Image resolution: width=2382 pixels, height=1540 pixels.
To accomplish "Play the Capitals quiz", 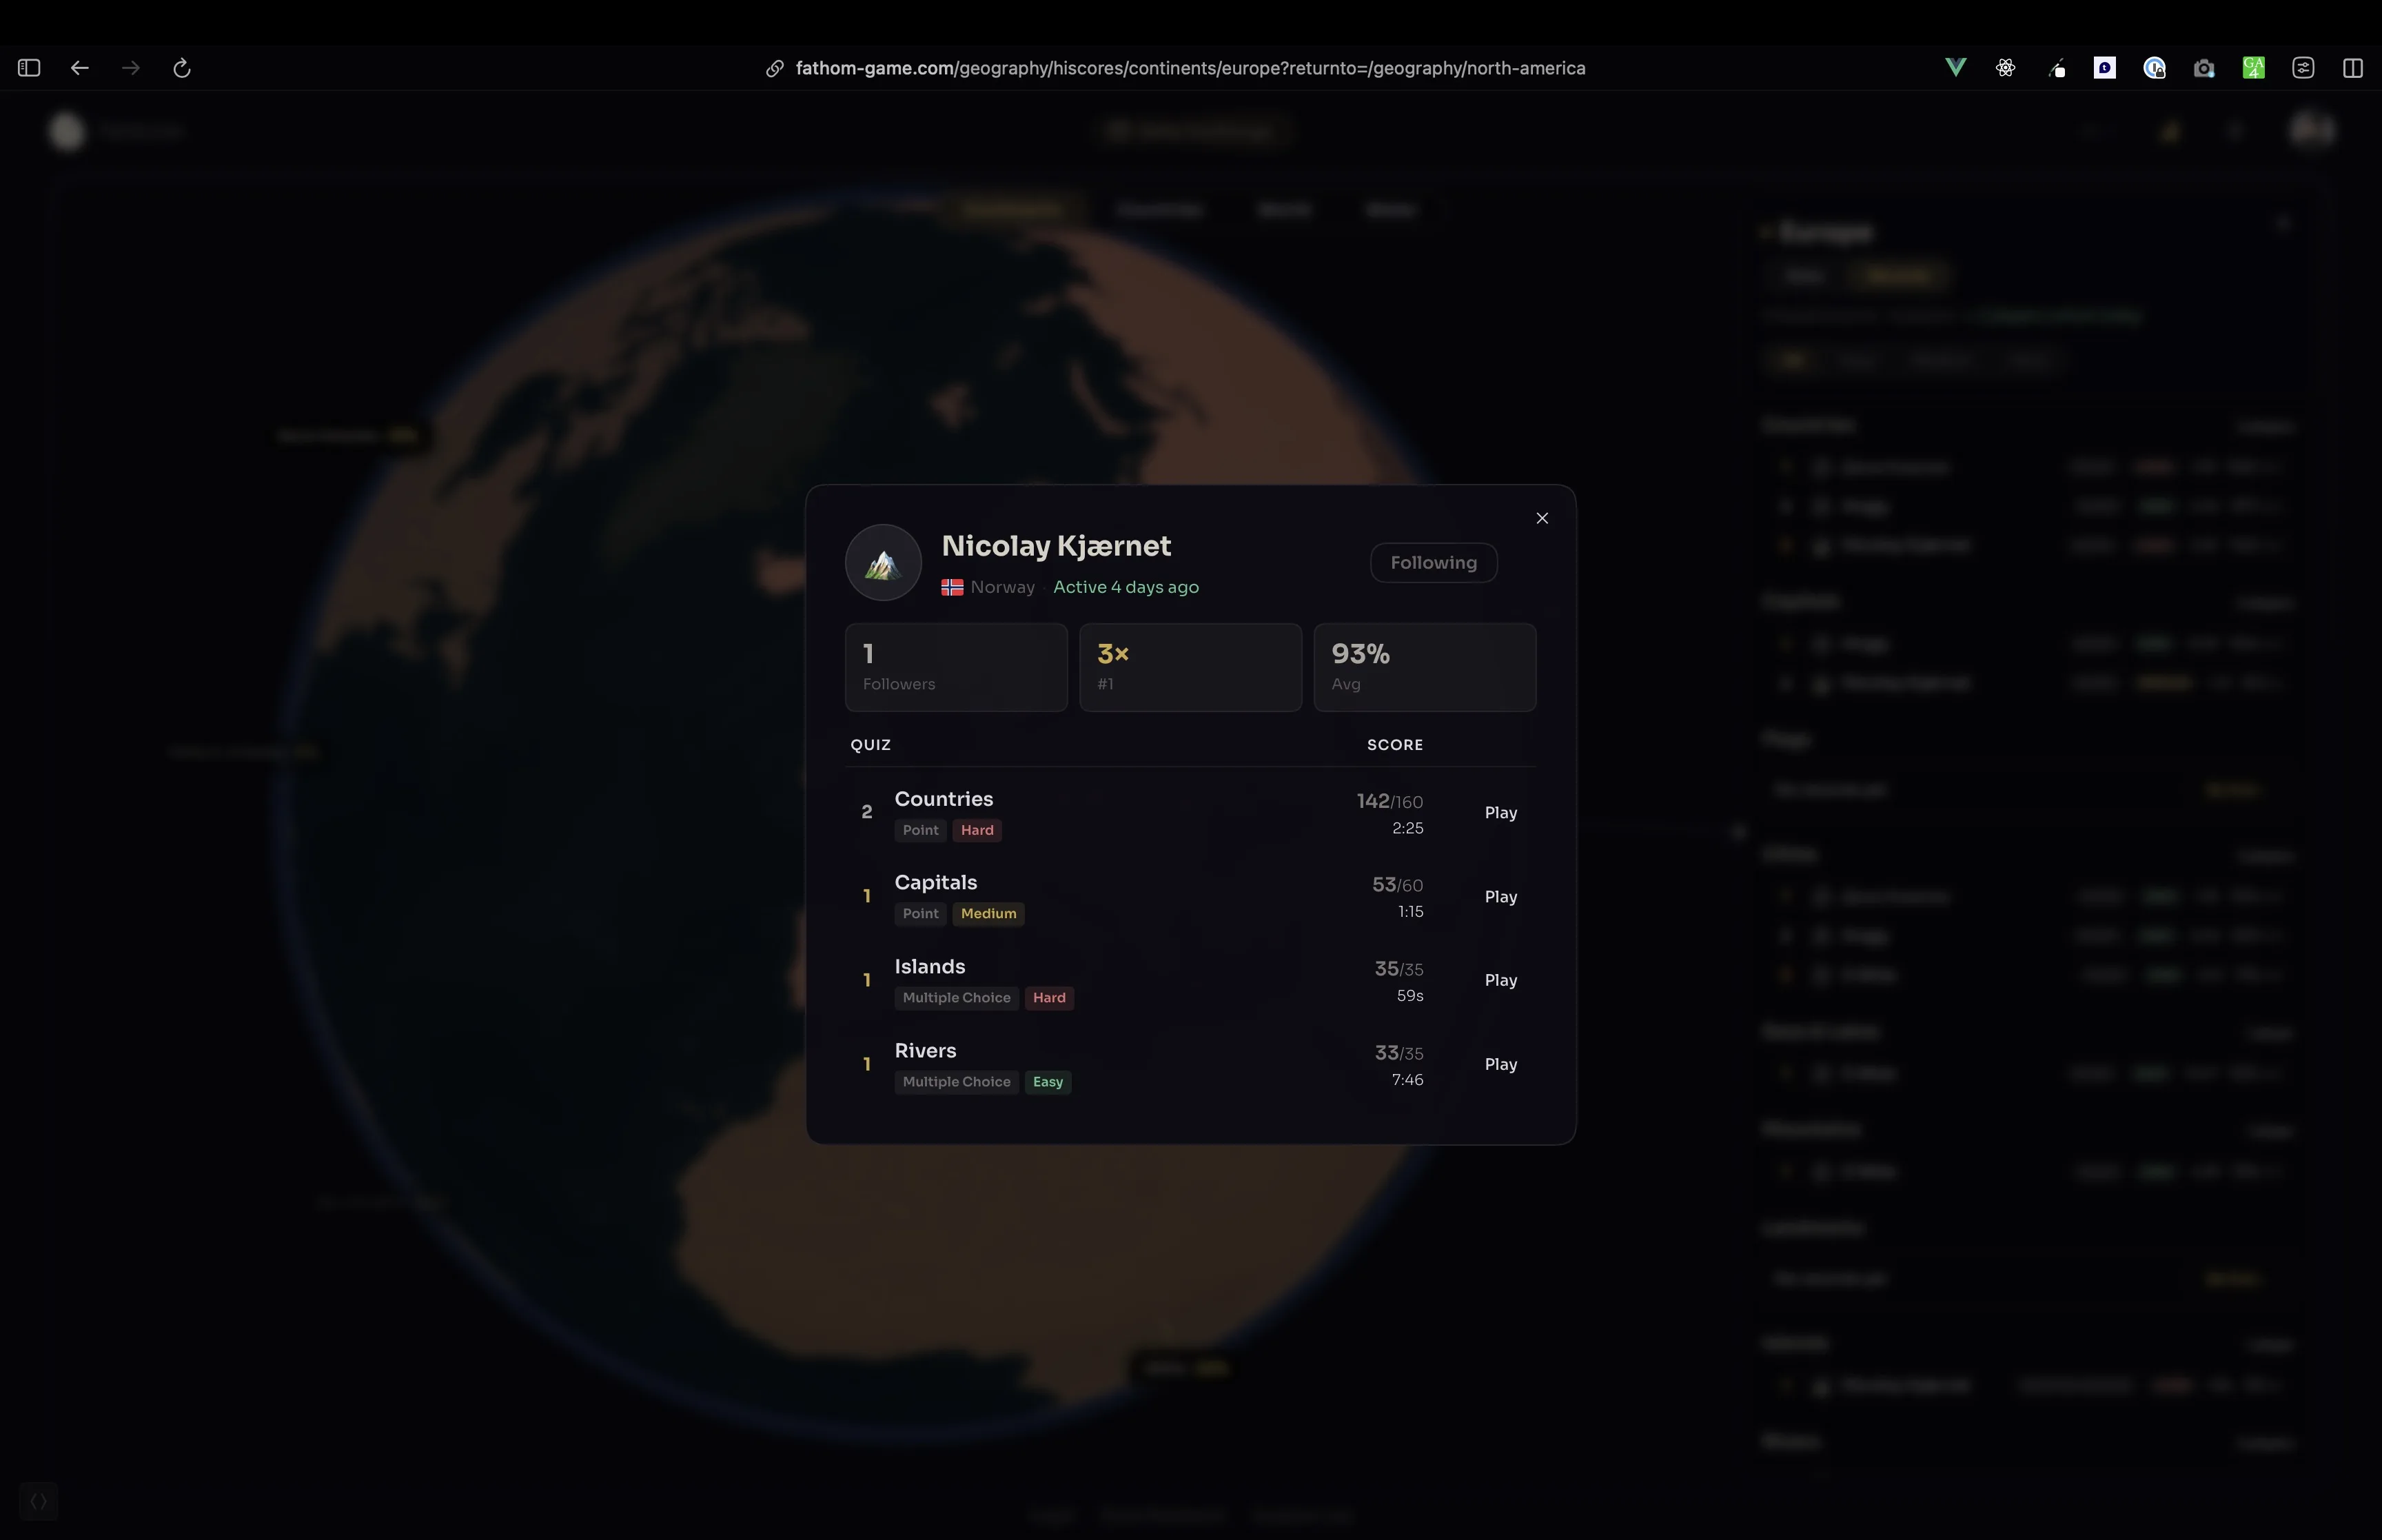I will 1500,897.
